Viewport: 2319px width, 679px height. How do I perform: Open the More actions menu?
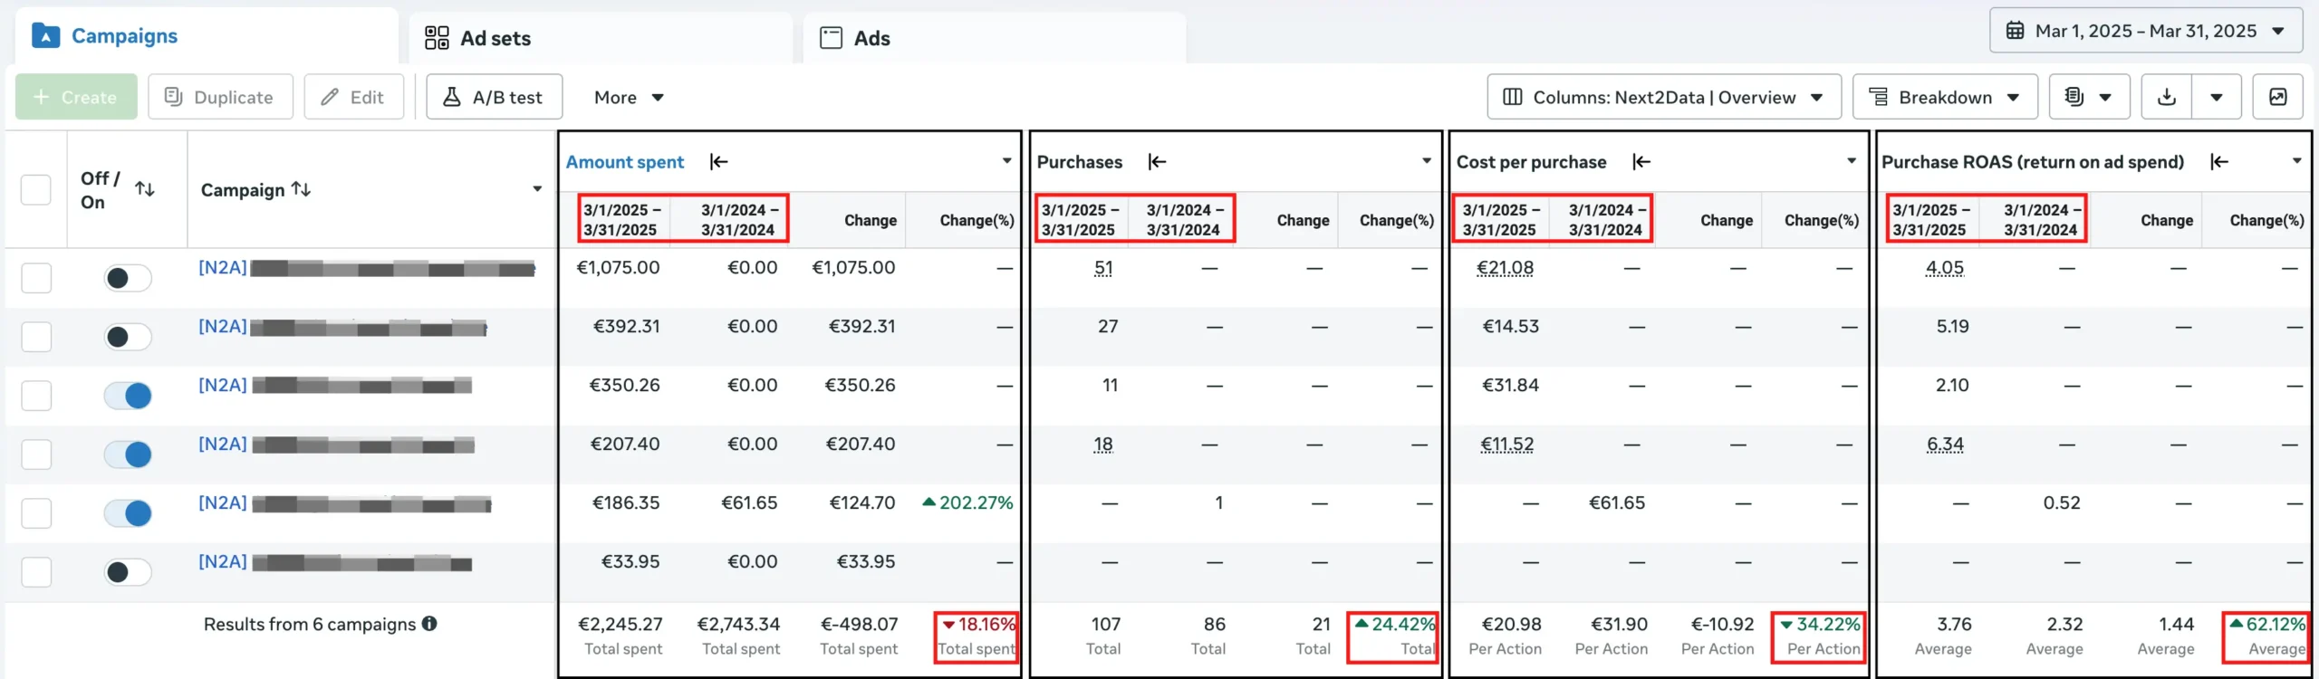629,97
